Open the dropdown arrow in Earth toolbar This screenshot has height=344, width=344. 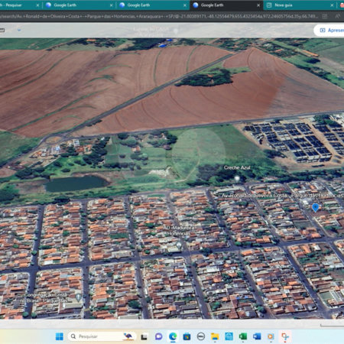(19, 30)
